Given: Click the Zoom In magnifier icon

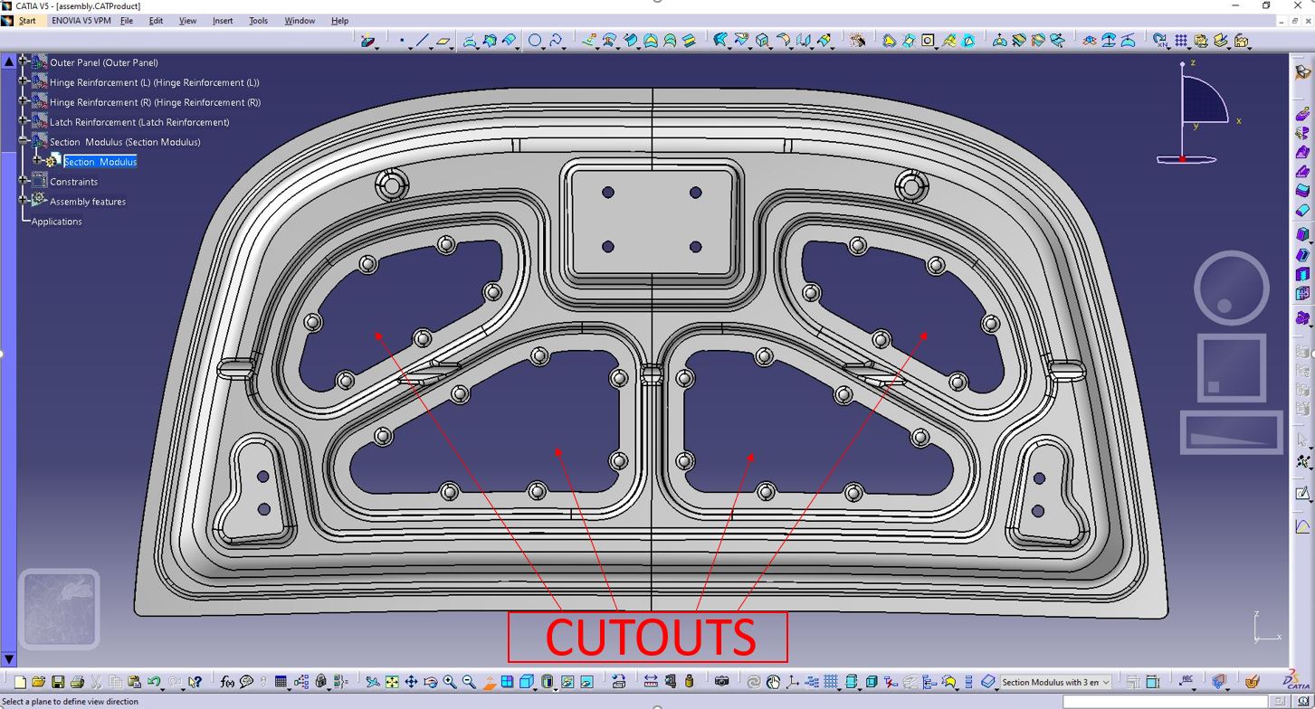Looking at the screenshot, I should click(450, 682).
